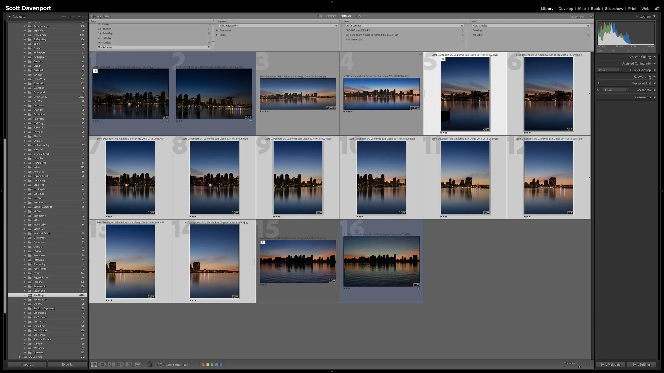Click the Export button
The image size is (664, 373).
(67, 365)
